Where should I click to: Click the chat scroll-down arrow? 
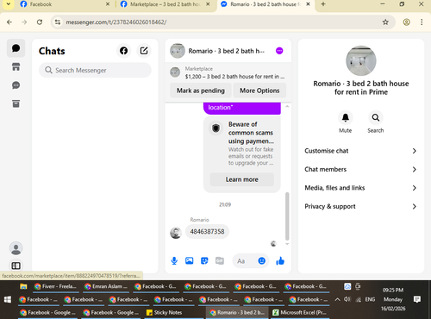tap(287, 244)
